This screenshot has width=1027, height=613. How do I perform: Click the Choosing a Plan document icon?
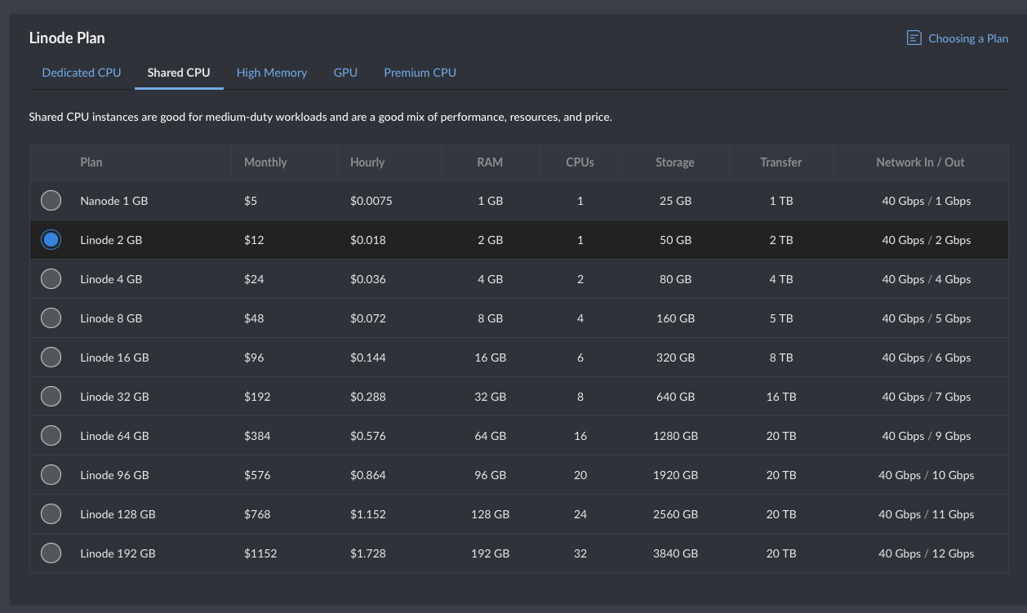coord(914,38)
